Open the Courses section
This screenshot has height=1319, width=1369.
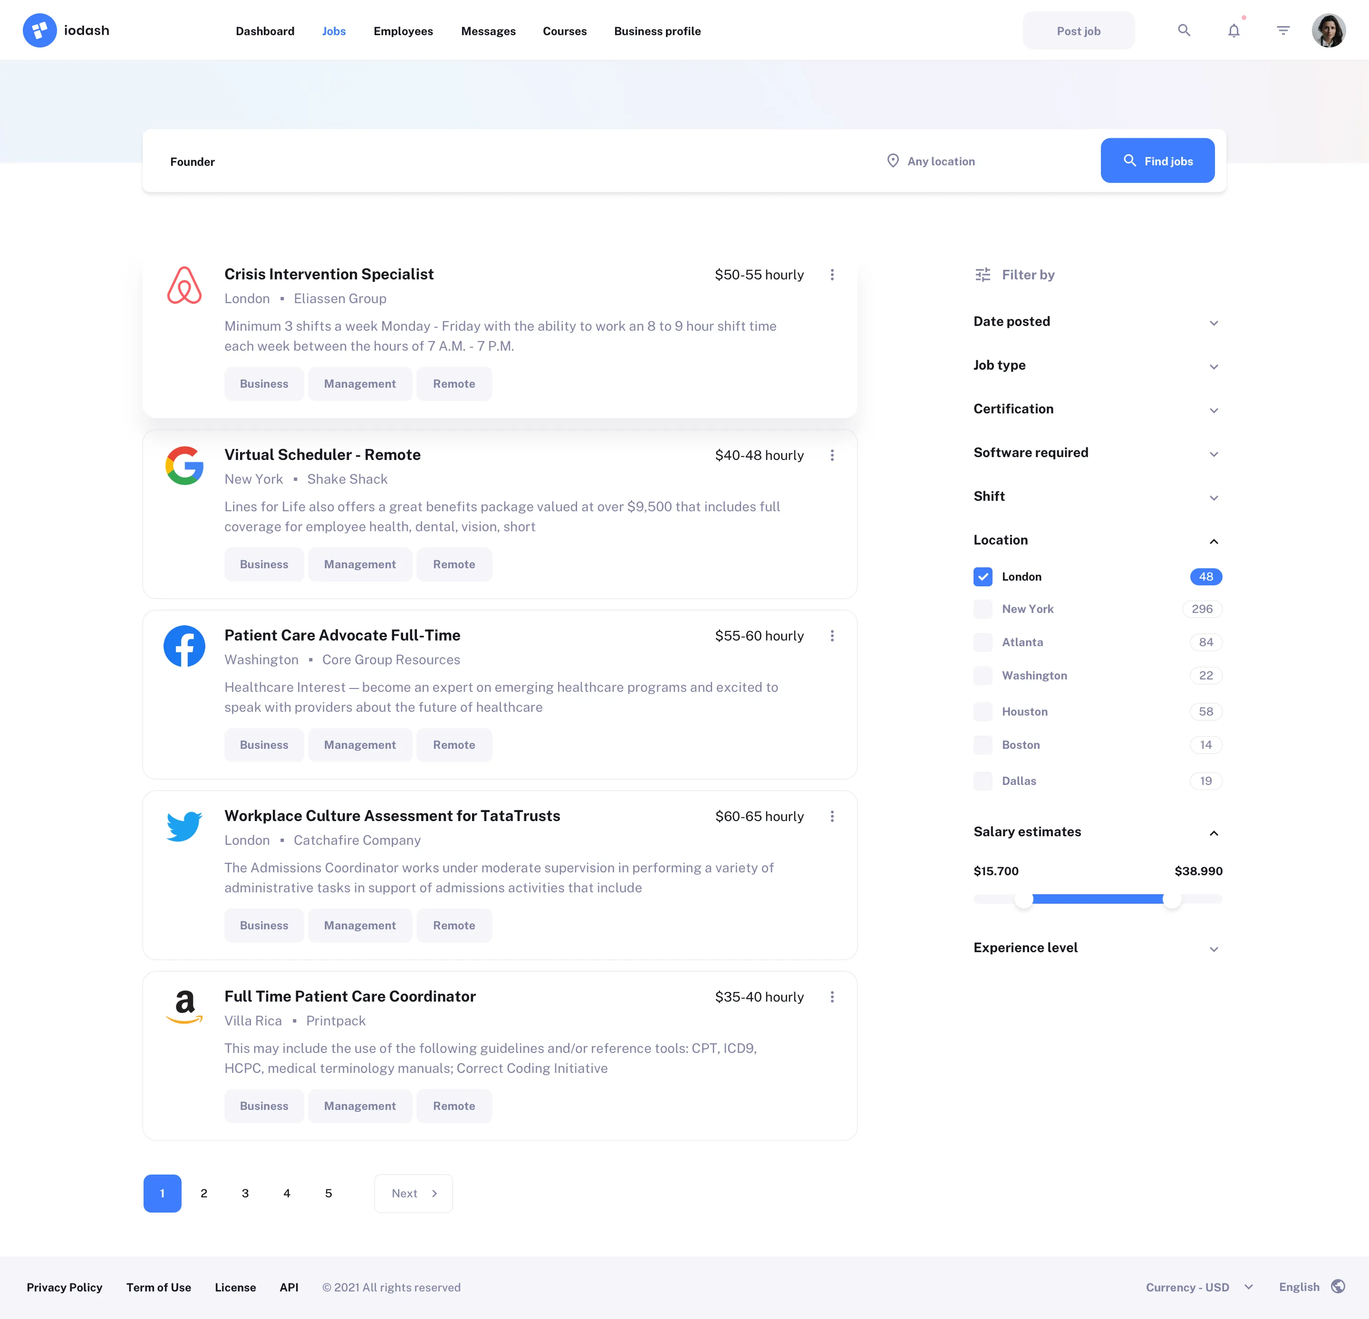click(564, 31)
